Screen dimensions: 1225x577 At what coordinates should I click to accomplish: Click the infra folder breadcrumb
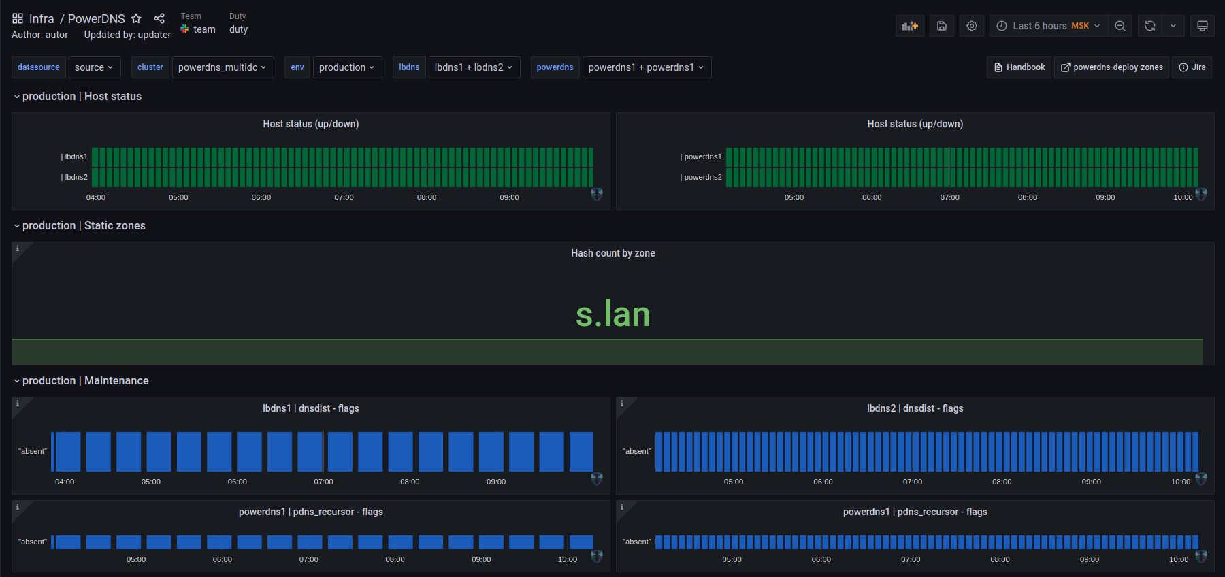pyautogui.click(x=42, y=18)
